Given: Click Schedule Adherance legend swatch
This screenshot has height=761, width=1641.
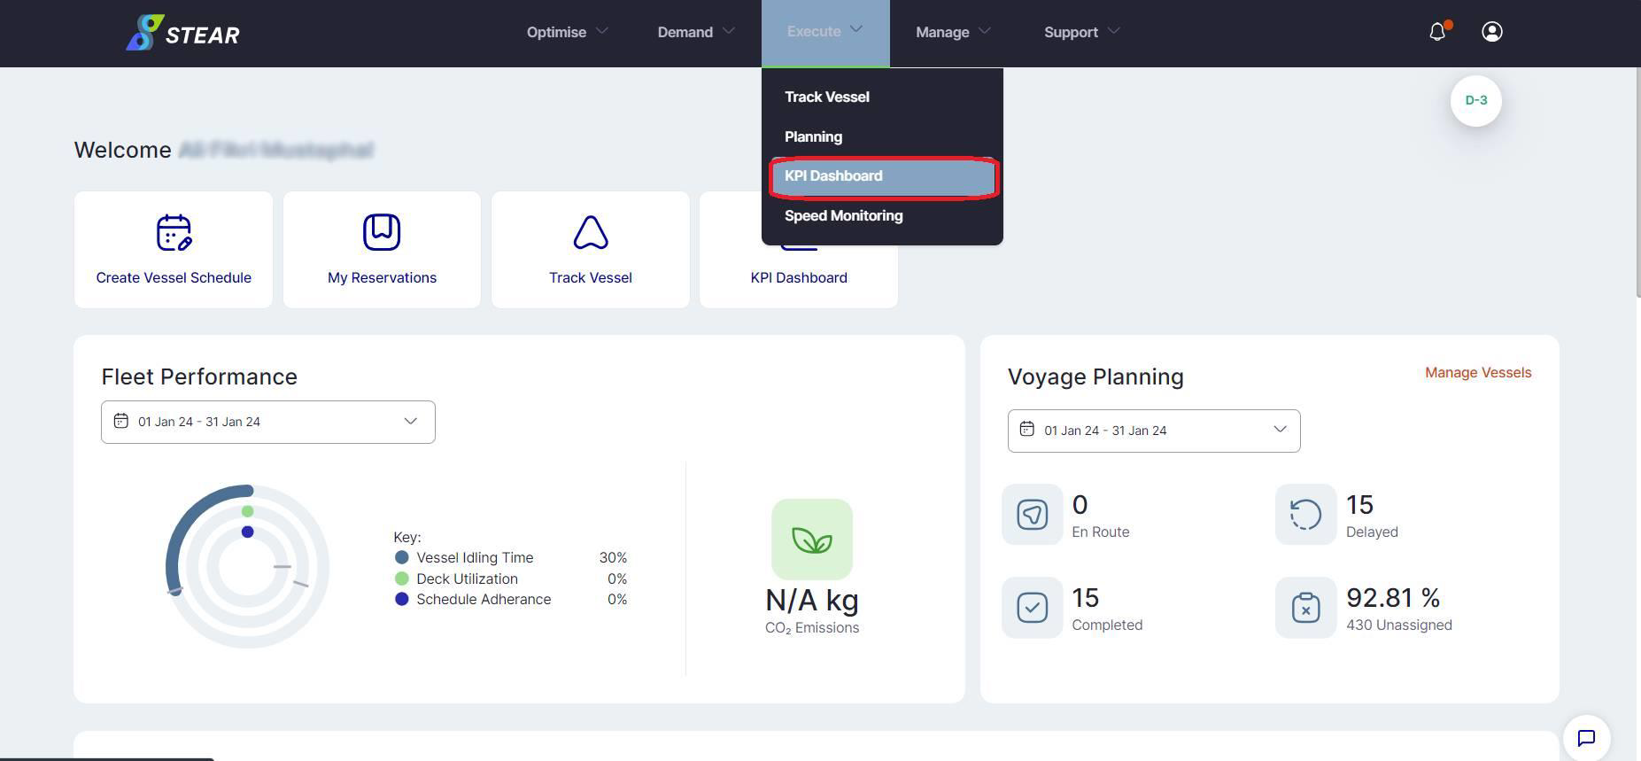Looking at the screenshot, I should pos(401,599).
